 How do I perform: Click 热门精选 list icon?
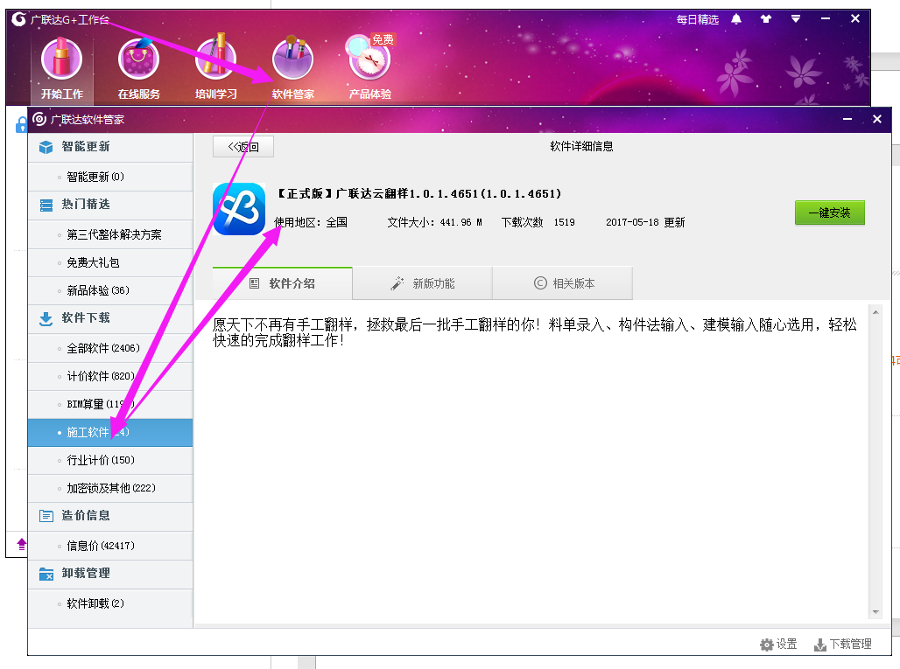tap(46, 206)
